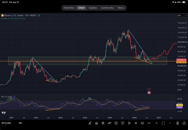The height and width of the screenshot is (130, 188).
Task: Tap the red 63,066.15 price label
Action: pos(181,60)
